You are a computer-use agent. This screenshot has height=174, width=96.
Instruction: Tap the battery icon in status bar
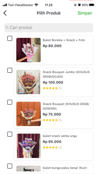point(92,5)
